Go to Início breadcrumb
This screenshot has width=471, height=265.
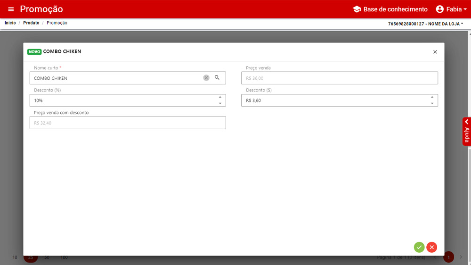tap(10, 23)
